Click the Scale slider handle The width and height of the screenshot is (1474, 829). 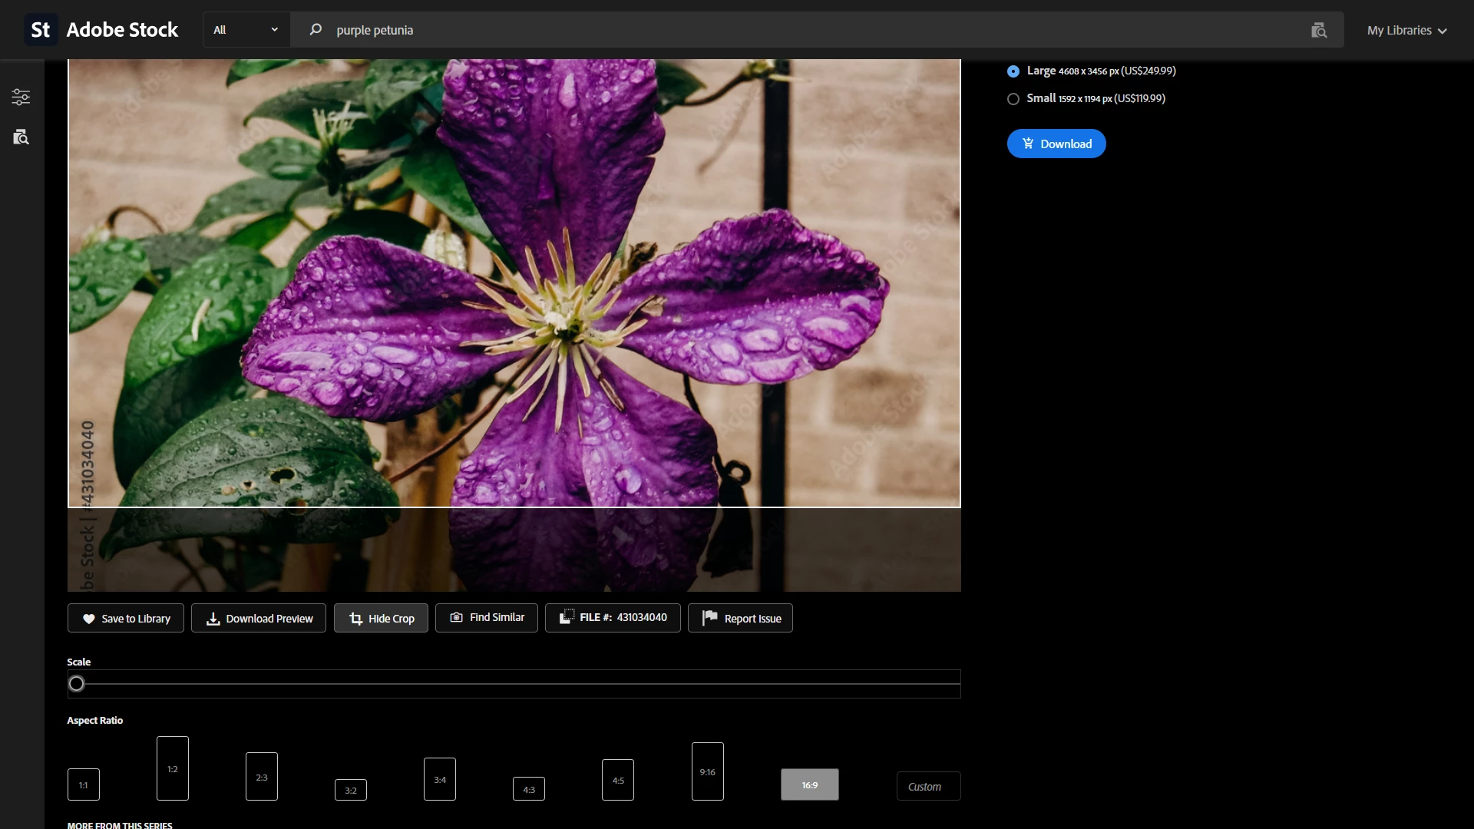click(x=76, y=683)
